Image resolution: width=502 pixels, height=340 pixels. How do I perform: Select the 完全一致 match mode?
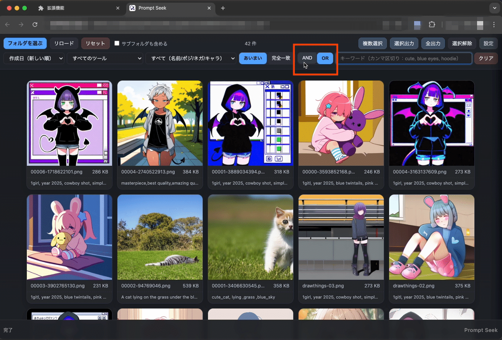point(281,58)
